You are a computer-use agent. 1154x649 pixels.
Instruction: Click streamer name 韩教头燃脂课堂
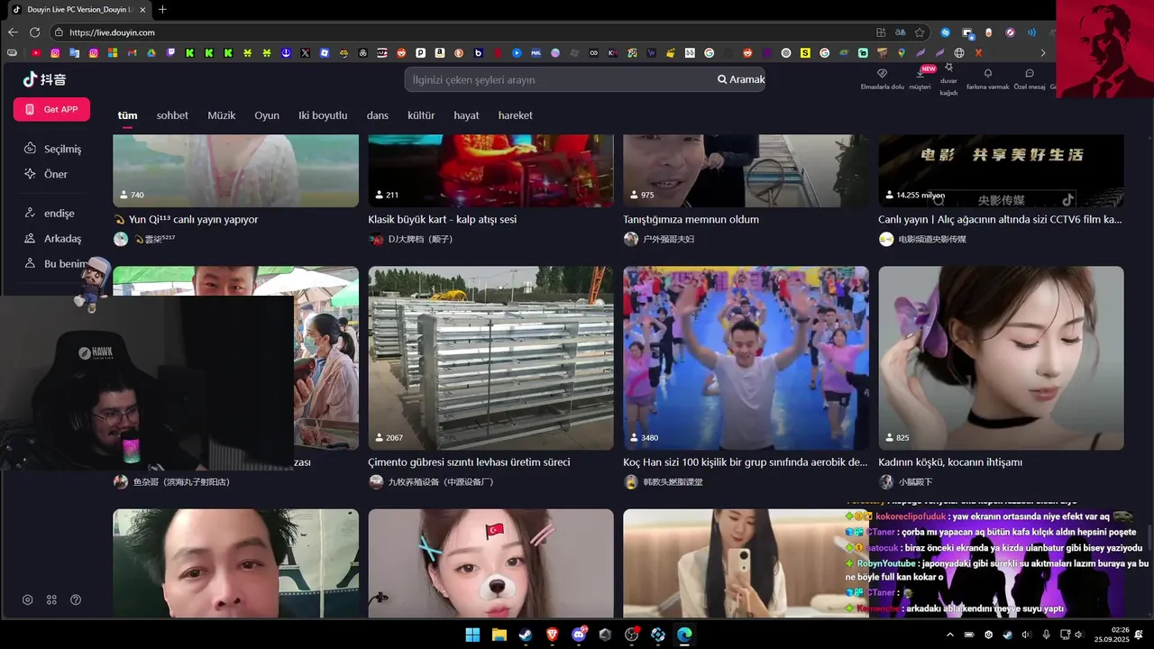(673, 482)
